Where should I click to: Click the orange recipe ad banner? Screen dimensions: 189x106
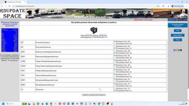tap(170, 13)
